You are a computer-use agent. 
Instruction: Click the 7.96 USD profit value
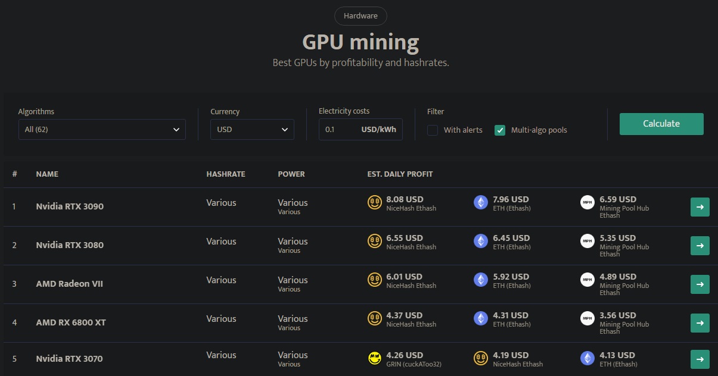(511, 199)
